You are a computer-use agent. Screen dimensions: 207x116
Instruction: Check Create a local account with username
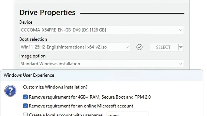point(25,114)
